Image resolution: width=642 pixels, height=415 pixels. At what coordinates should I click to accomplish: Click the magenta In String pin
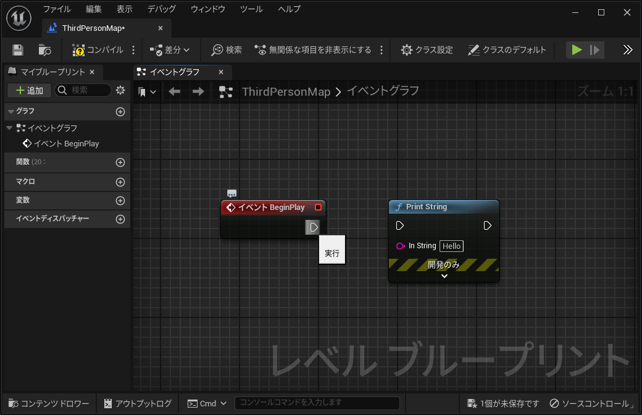pos(400,246)
